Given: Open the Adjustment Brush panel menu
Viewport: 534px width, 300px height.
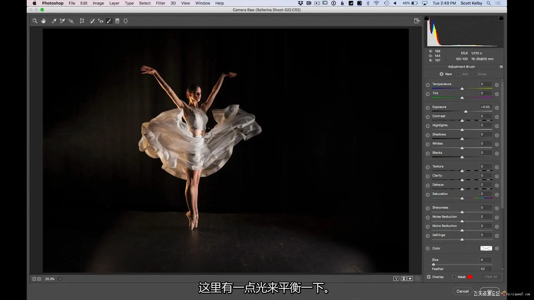Looking at the screenshot, I should click(x=501, y=67).
